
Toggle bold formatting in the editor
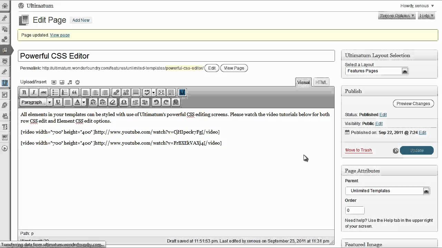pyautogui.click(x=24, y=92)
